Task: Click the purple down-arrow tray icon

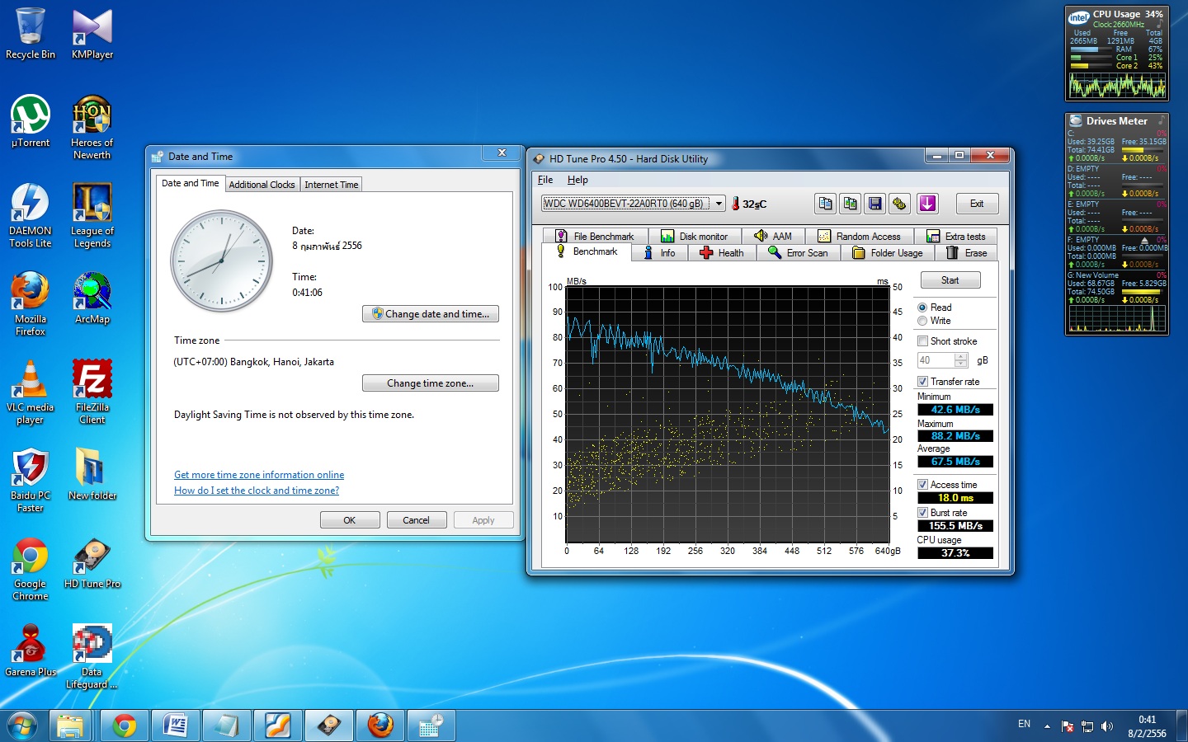Action: 927,204
